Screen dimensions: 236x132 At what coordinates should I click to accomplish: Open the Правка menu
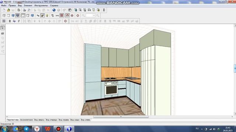click(12, 5)
